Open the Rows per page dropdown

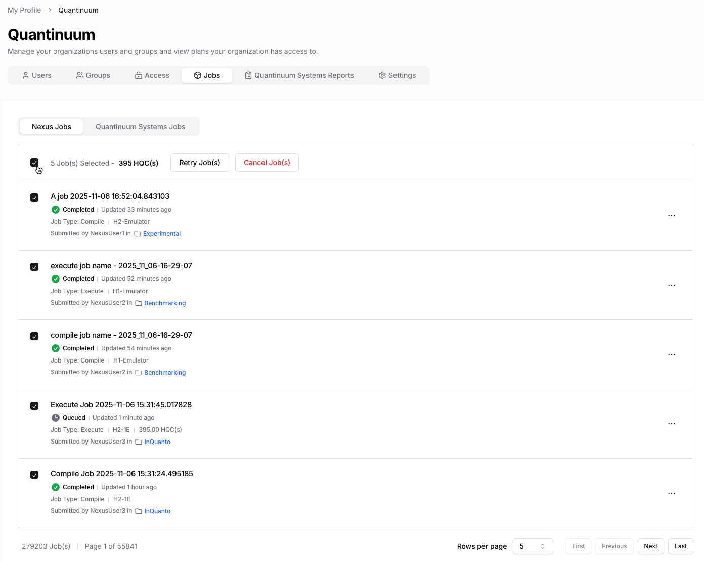[x=533, y=546]
